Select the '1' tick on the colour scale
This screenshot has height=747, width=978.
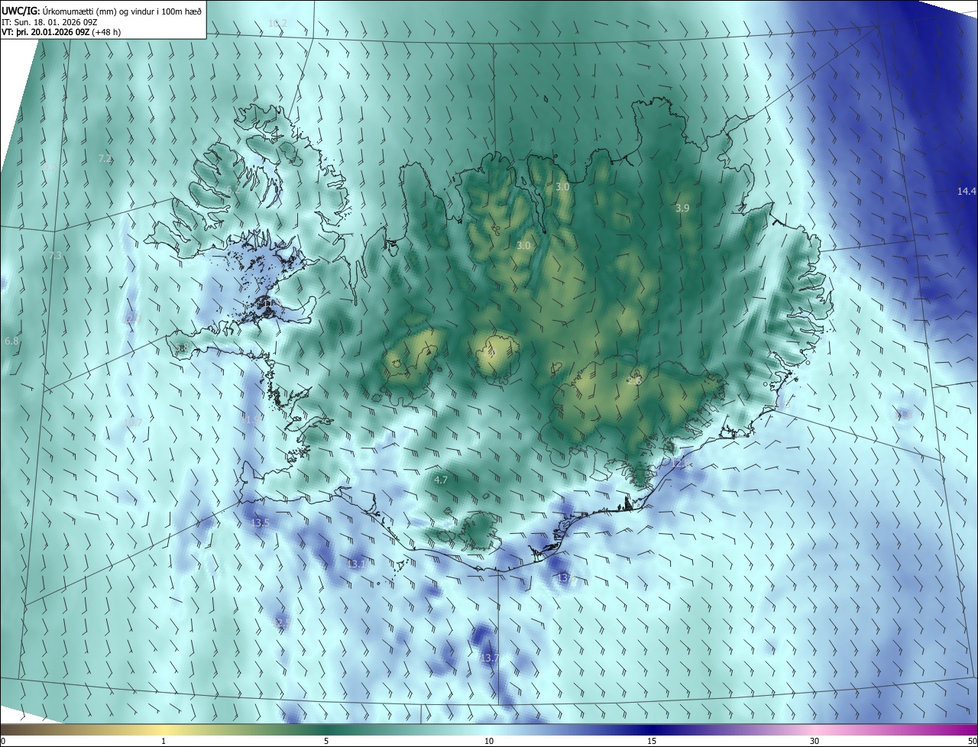point(164,741)
